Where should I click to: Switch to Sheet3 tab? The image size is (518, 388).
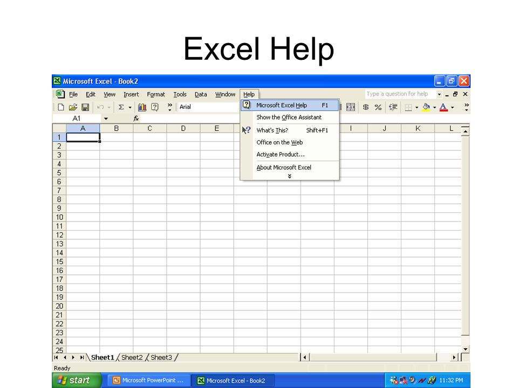pyautogui.click(x=161, y=357)
